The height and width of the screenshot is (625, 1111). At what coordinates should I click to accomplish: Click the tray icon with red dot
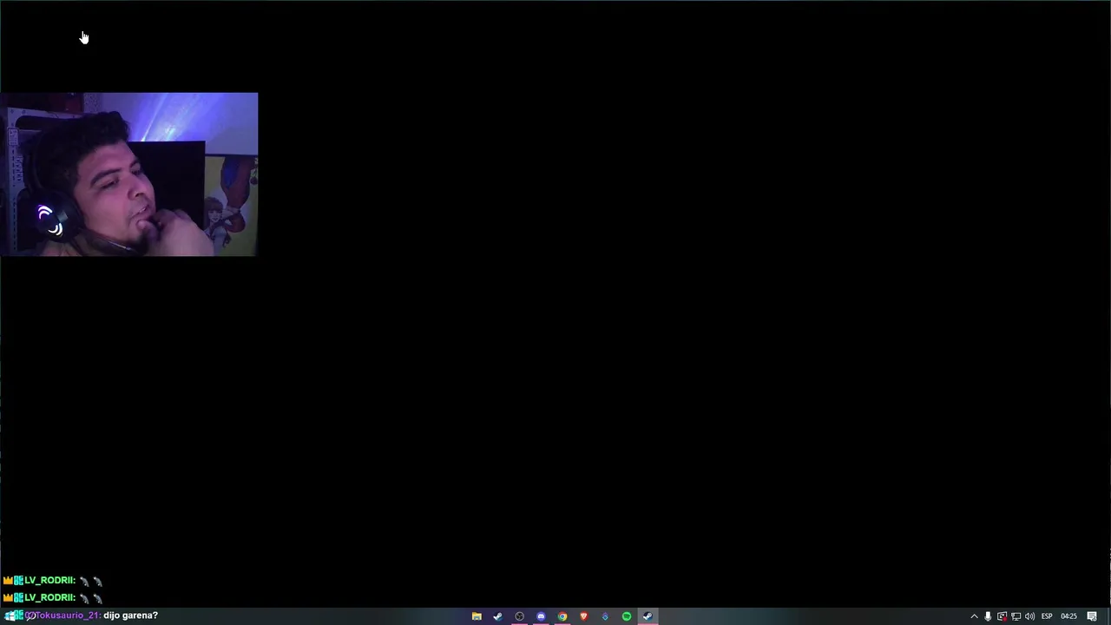(1002, 616)
